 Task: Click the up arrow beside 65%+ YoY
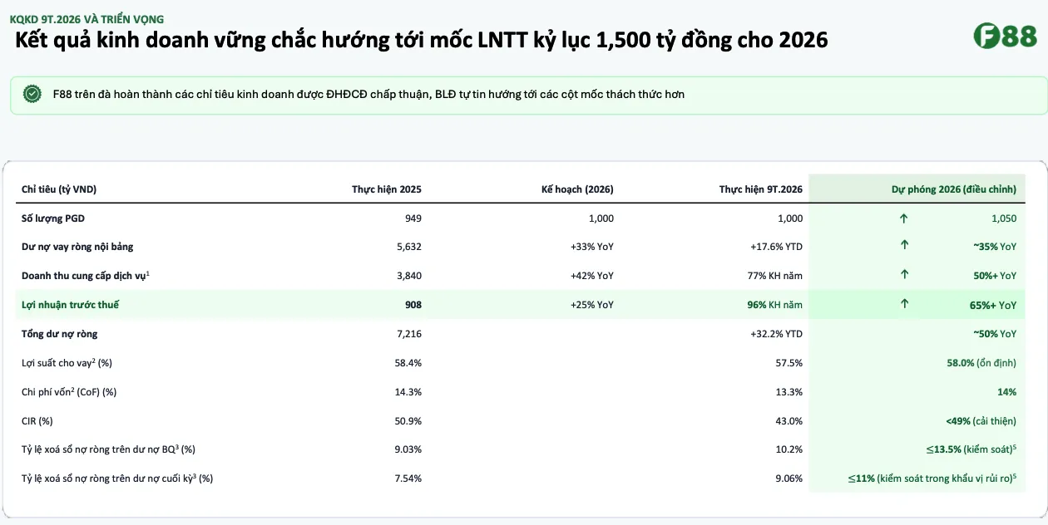(904, 304)
